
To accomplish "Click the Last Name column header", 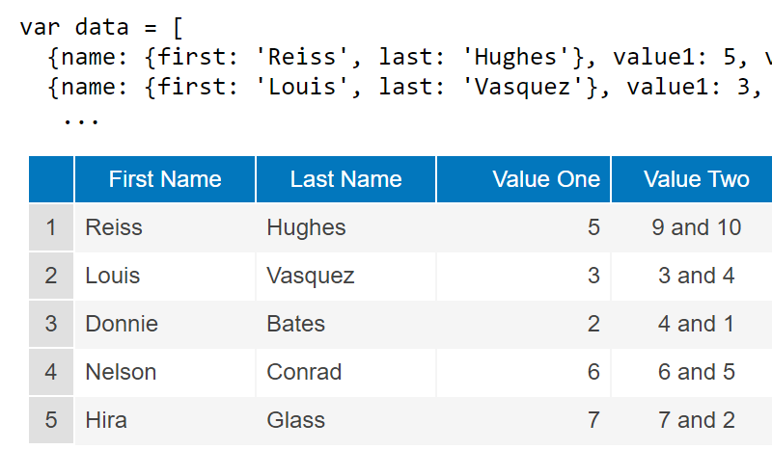I will click(345, 179).
